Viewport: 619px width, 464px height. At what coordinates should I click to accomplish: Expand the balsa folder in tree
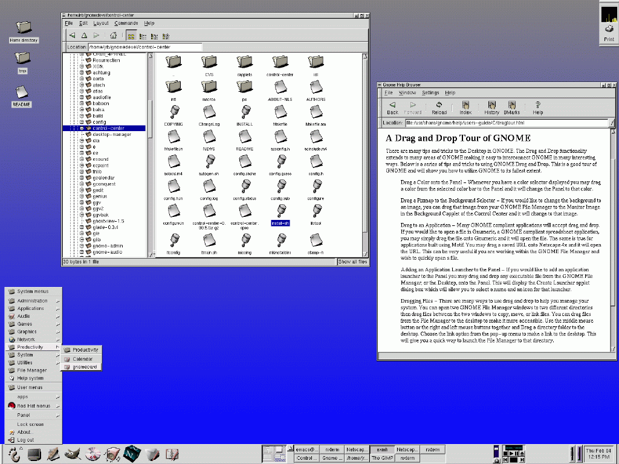click(82, 109)
